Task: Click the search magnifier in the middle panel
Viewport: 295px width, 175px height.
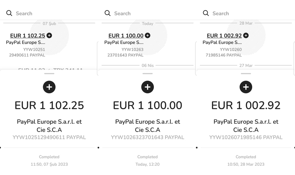Action: 108,13
